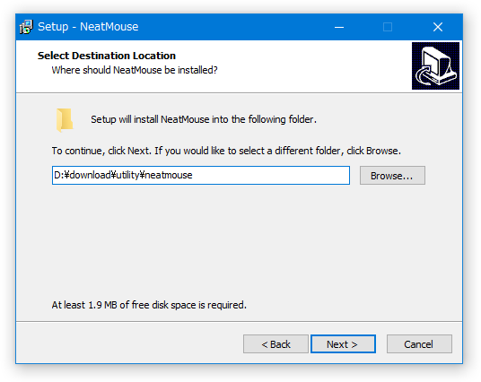Focus the destination folder path field

201,176
